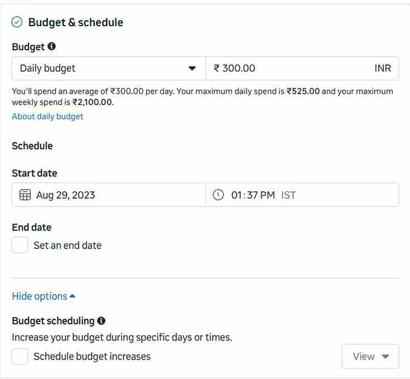The image size is (410, 379).
Task: Open the Daily budget type dropdown
Action: pyautogui.click(x=108, y=68)
